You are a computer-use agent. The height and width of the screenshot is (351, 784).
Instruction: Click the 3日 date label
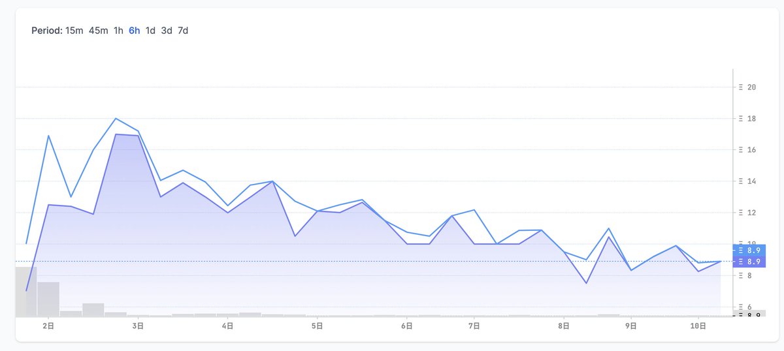pos(138,325)
